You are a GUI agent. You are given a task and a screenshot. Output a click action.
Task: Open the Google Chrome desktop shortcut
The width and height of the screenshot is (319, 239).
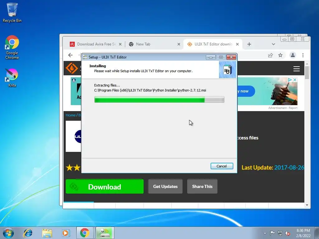[12, 47]
